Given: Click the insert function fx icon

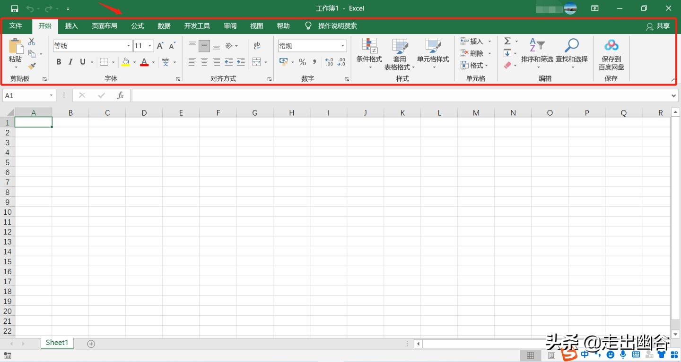Looking at the screenshot, I should 121,95.
